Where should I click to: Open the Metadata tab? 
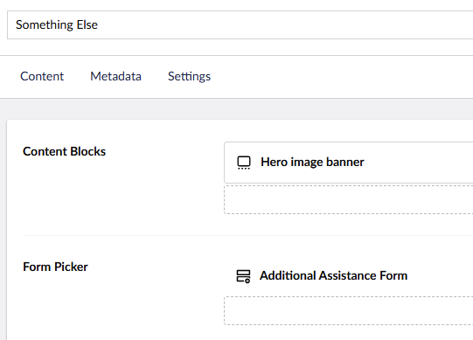(x=115, y=76)
